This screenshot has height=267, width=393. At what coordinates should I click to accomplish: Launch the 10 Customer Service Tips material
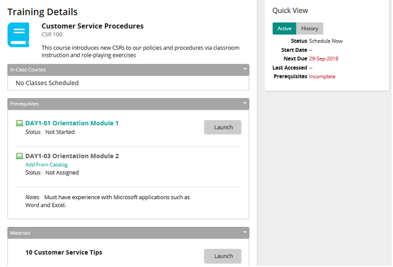pyautogui.click(x=223, y=256)
